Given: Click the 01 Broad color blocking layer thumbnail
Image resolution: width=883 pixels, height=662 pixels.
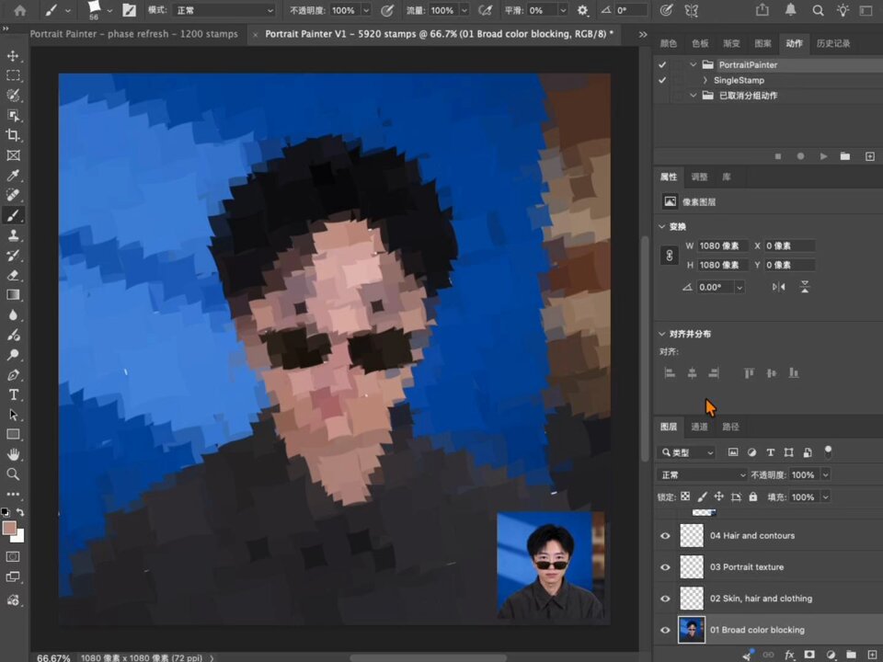Looking at the screenshot, I should coord(692,630).
